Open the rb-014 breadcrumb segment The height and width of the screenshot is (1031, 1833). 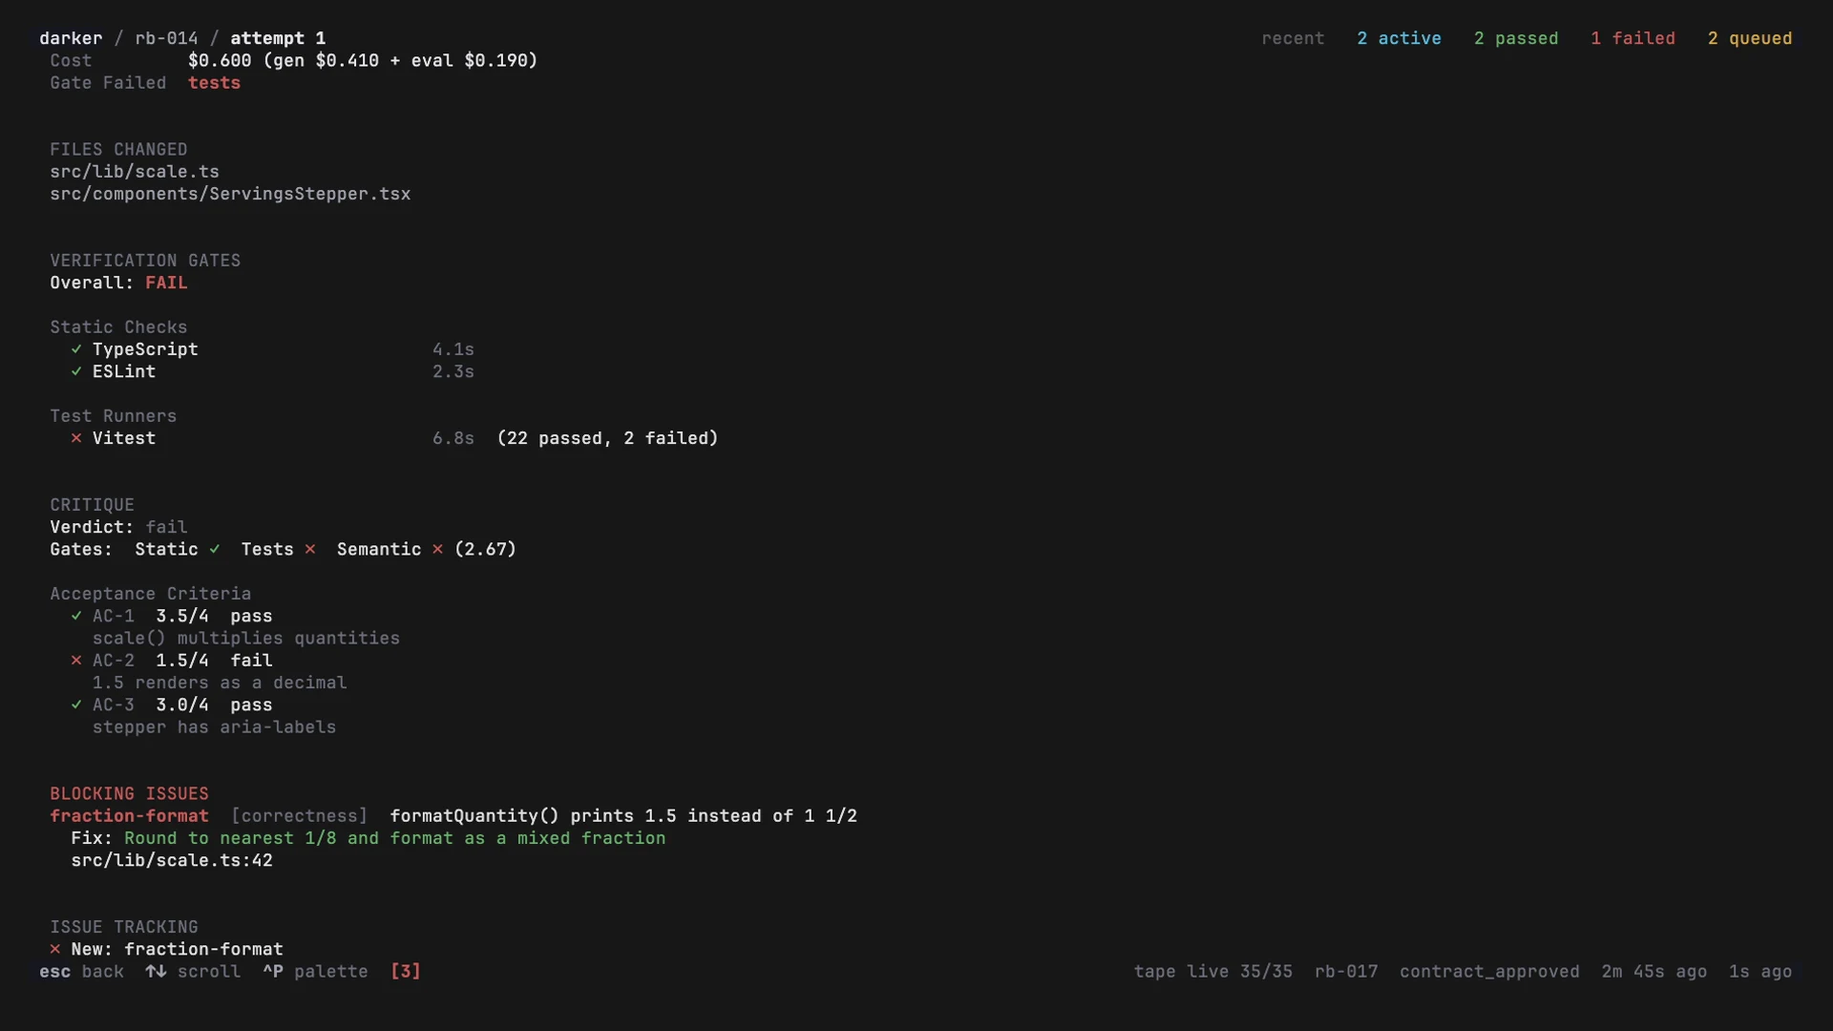166,38
